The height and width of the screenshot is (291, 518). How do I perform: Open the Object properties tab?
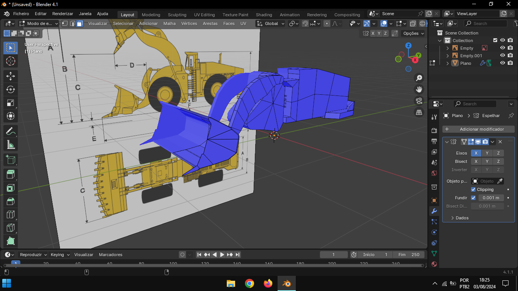click(x=434, y=200)
